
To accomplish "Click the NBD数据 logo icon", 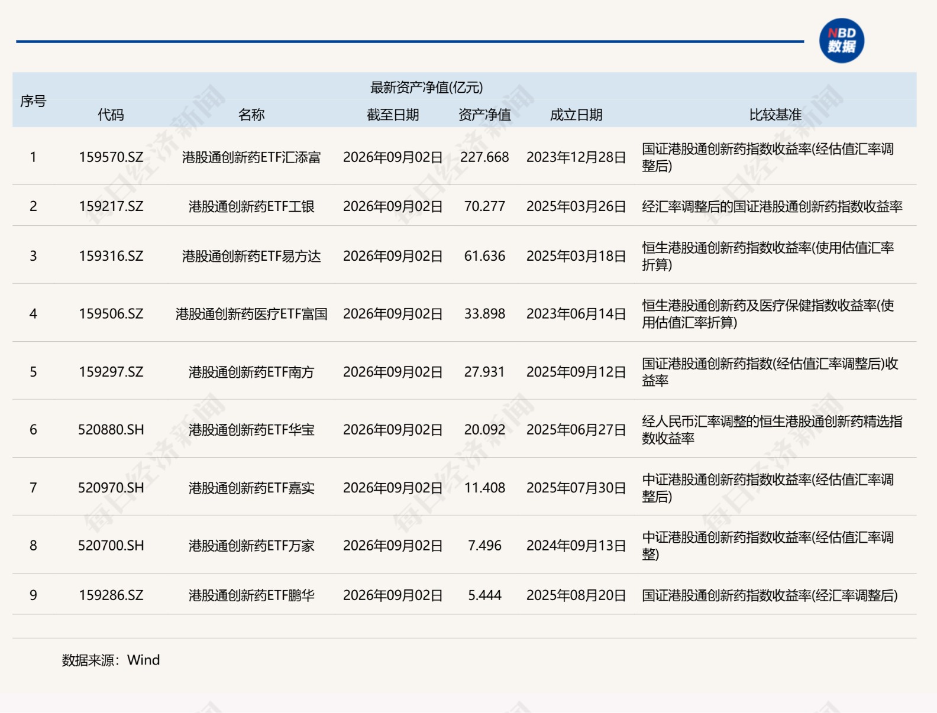I will [841, 41].
